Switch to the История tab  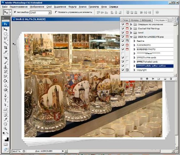[x=146, y=20]
